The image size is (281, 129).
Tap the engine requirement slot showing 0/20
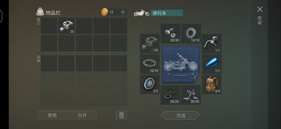150,44
